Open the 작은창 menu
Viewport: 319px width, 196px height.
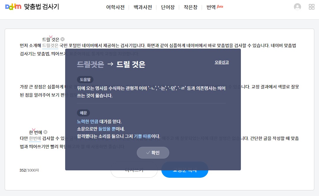(x=190, y=7)
